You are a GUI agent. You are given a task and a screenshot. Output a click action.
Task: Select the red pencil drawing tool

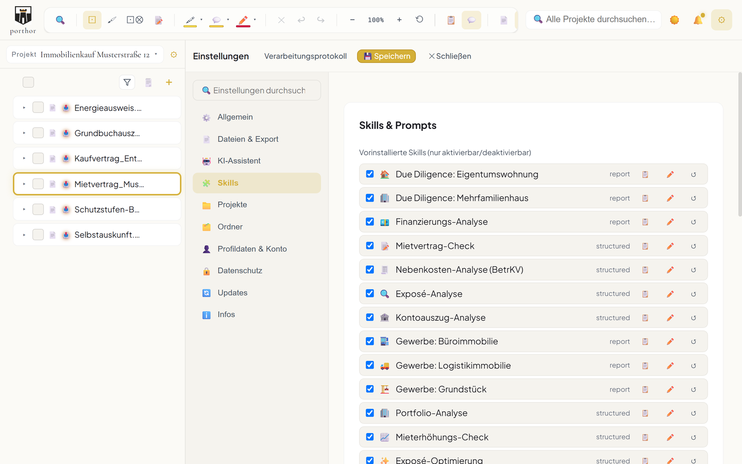[x=243, y=20]
